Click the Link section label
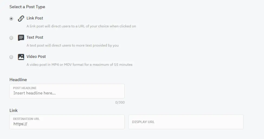The width and height of the screenshot is (264, 139). point(14,110)
